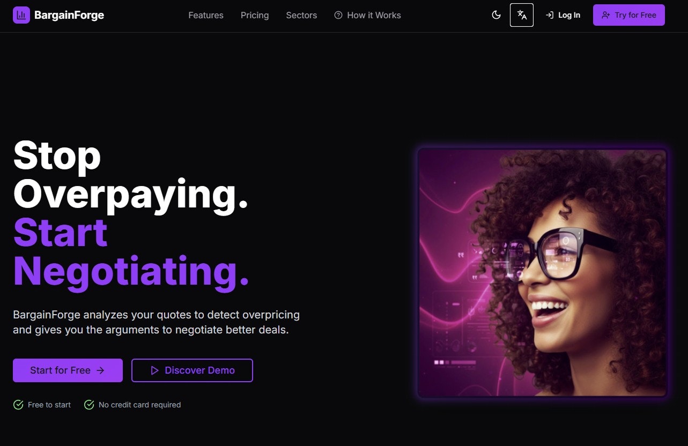
Task: Go to the Pricing section
Action: coord(255,15)
